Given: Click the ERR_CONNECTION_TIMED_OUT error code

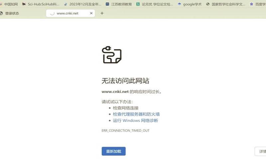Looking at the screenshot, I should click(125, 130).
